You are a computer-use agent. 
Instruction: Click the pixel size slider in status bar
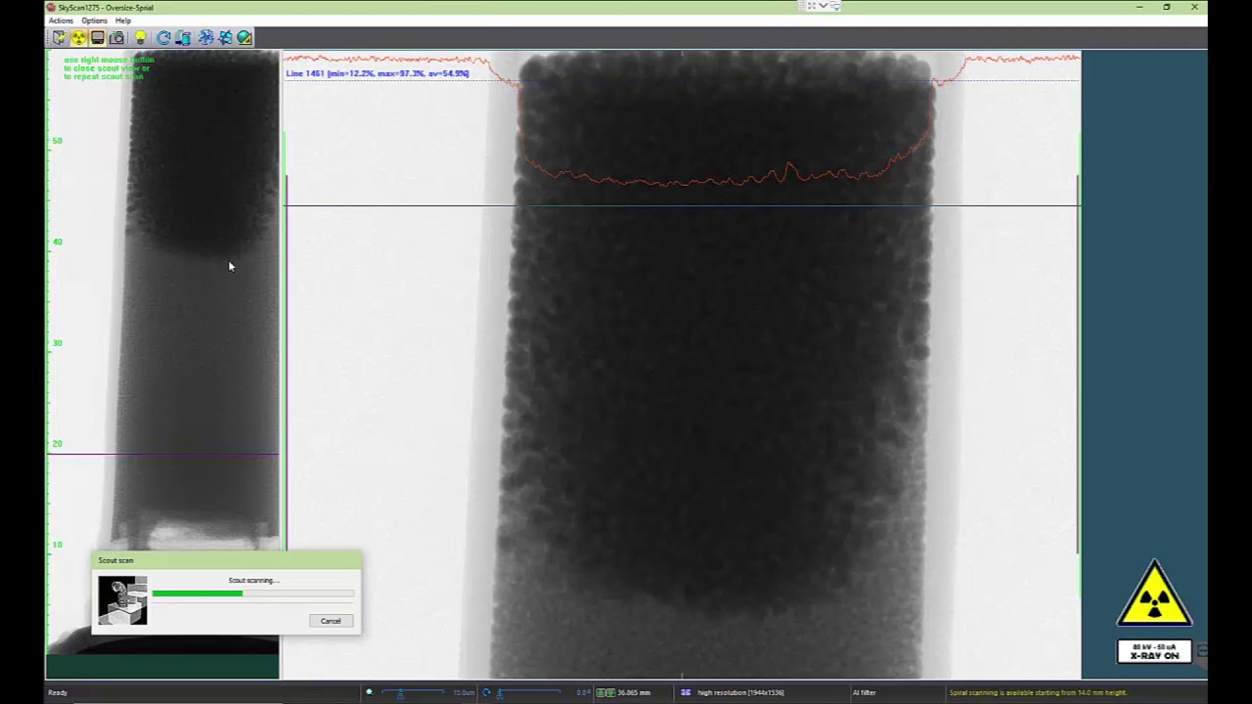(x=414, y=692)
